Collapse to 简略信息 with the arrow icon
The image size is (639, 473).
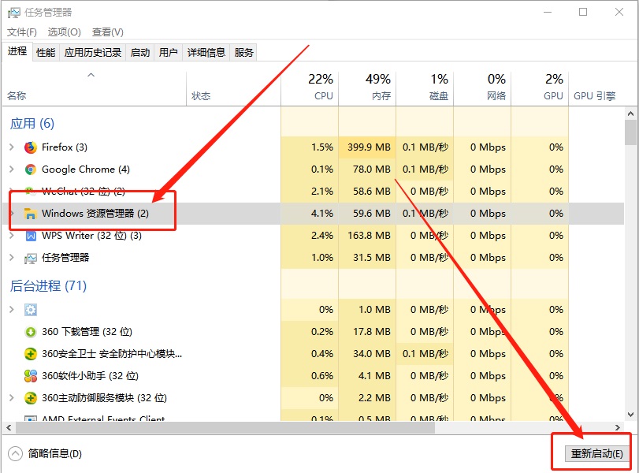click(15, 454)
